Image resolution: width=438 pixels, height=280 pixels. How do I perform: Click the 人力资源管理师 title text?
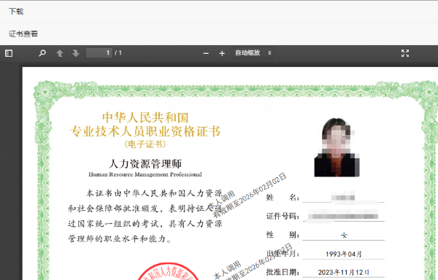145,164
